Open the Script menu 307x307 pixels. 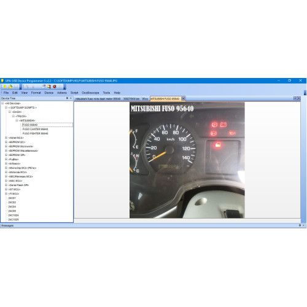coord(74,93)
